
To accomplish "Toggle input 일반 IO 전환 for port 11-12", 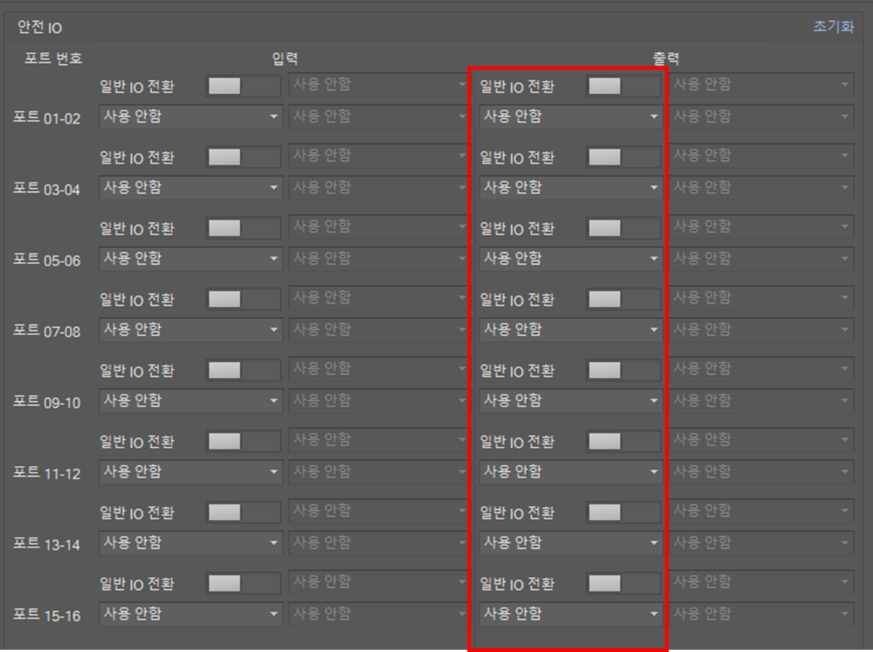I will [x=243, y=442].
